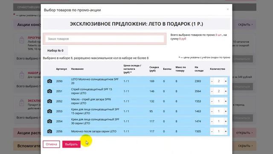Open the photo for item 2051
Viewport: 273px width, 154px height.
point(49,91)
